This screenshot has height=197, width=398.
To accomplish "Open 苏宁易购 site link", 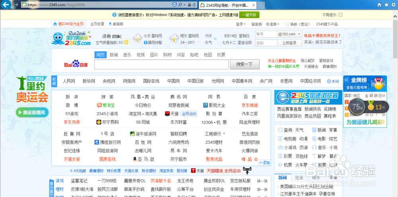I will 107,122.
